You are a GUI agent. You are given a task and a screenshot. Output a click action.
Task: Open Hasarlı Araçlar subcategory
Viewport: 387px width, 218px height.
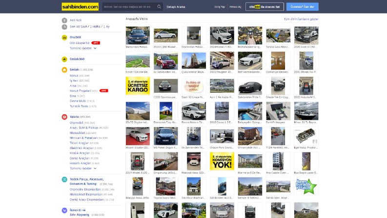(80, 163)
